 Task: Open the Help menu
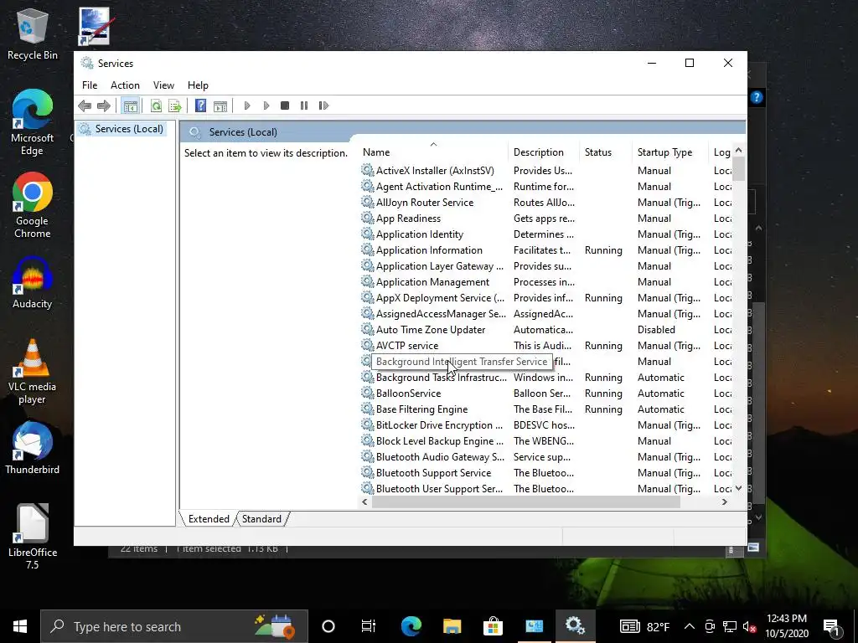pyautogui.click(x=198, y=85)
